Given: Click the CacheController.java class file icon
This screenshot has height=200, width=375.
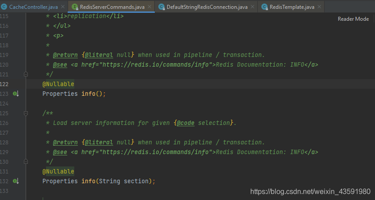Looking at the screenshot, I should coord(4,7).
